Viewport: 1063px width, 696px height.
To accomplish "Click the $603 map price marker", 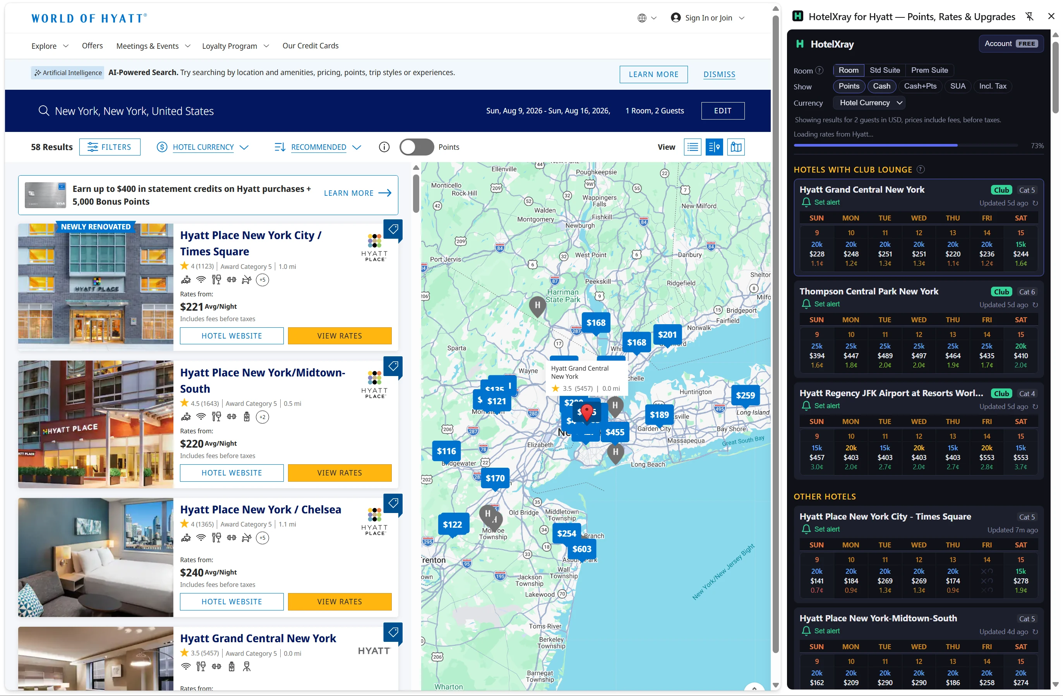I will pyautogui.click(x=581, y=549).
